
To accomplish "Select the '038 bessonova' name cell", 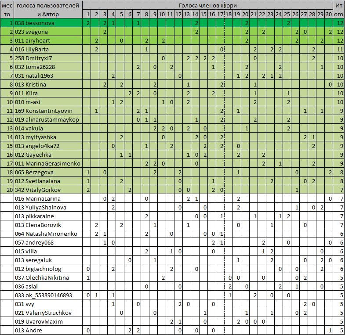I will pyautogui.click(x=48, y=23).
